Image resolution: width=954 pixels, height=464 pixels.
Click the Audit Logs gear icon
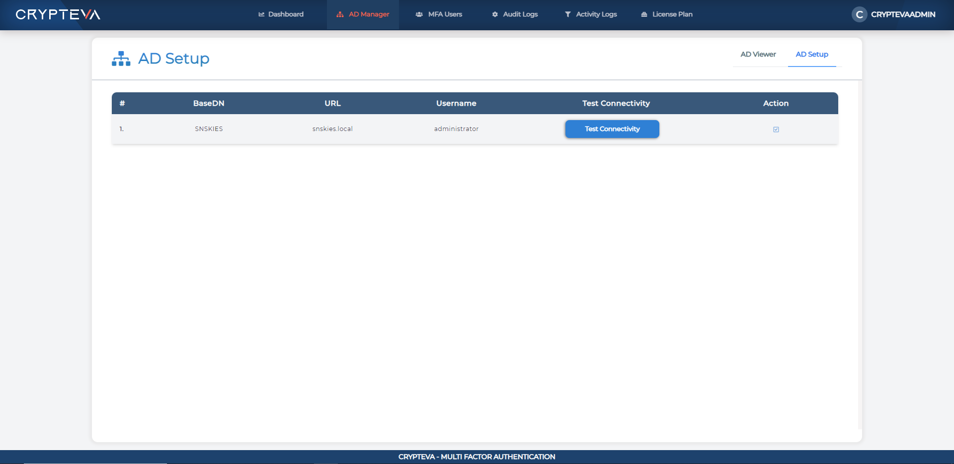click(x=495, y=14)
